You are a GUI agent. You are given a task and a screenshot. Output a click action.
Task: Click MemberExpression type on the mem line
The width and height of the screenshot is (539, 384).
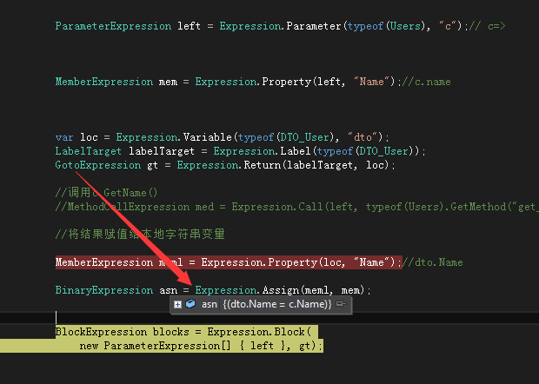(x=104, y=82)
